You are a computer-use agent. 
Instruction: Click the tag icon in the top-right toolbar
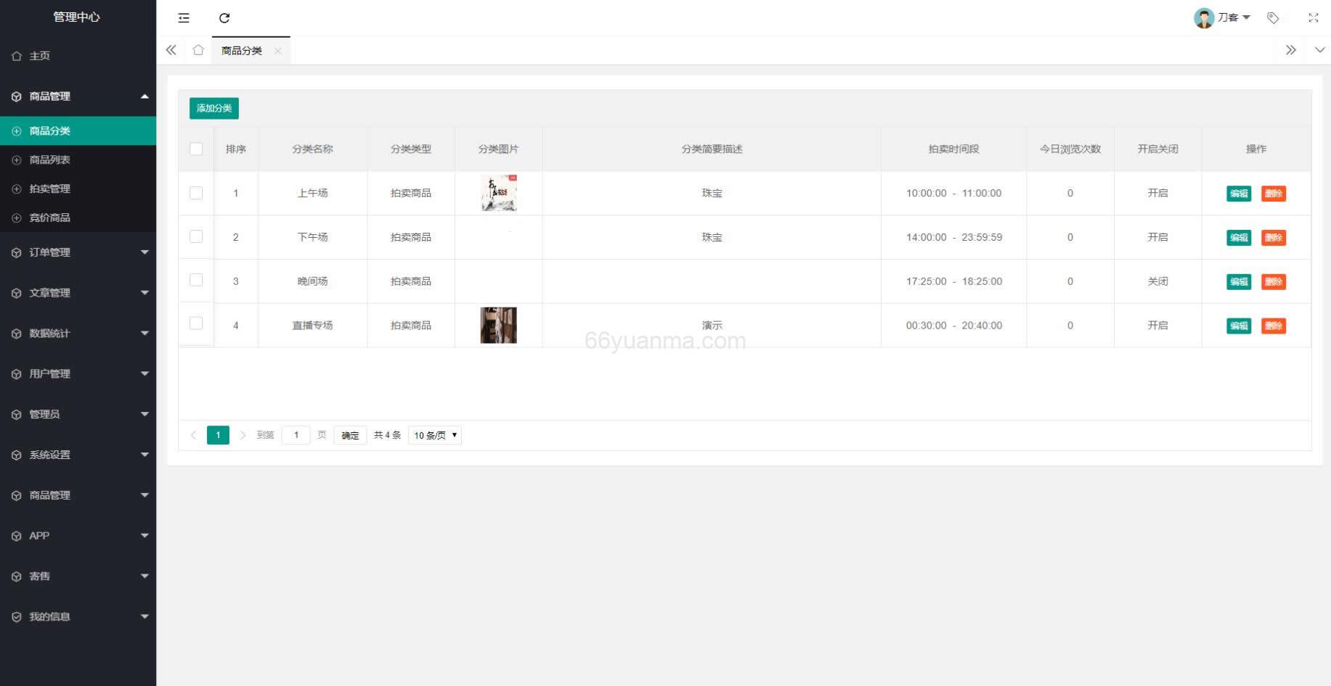(x=1273, y=17)
